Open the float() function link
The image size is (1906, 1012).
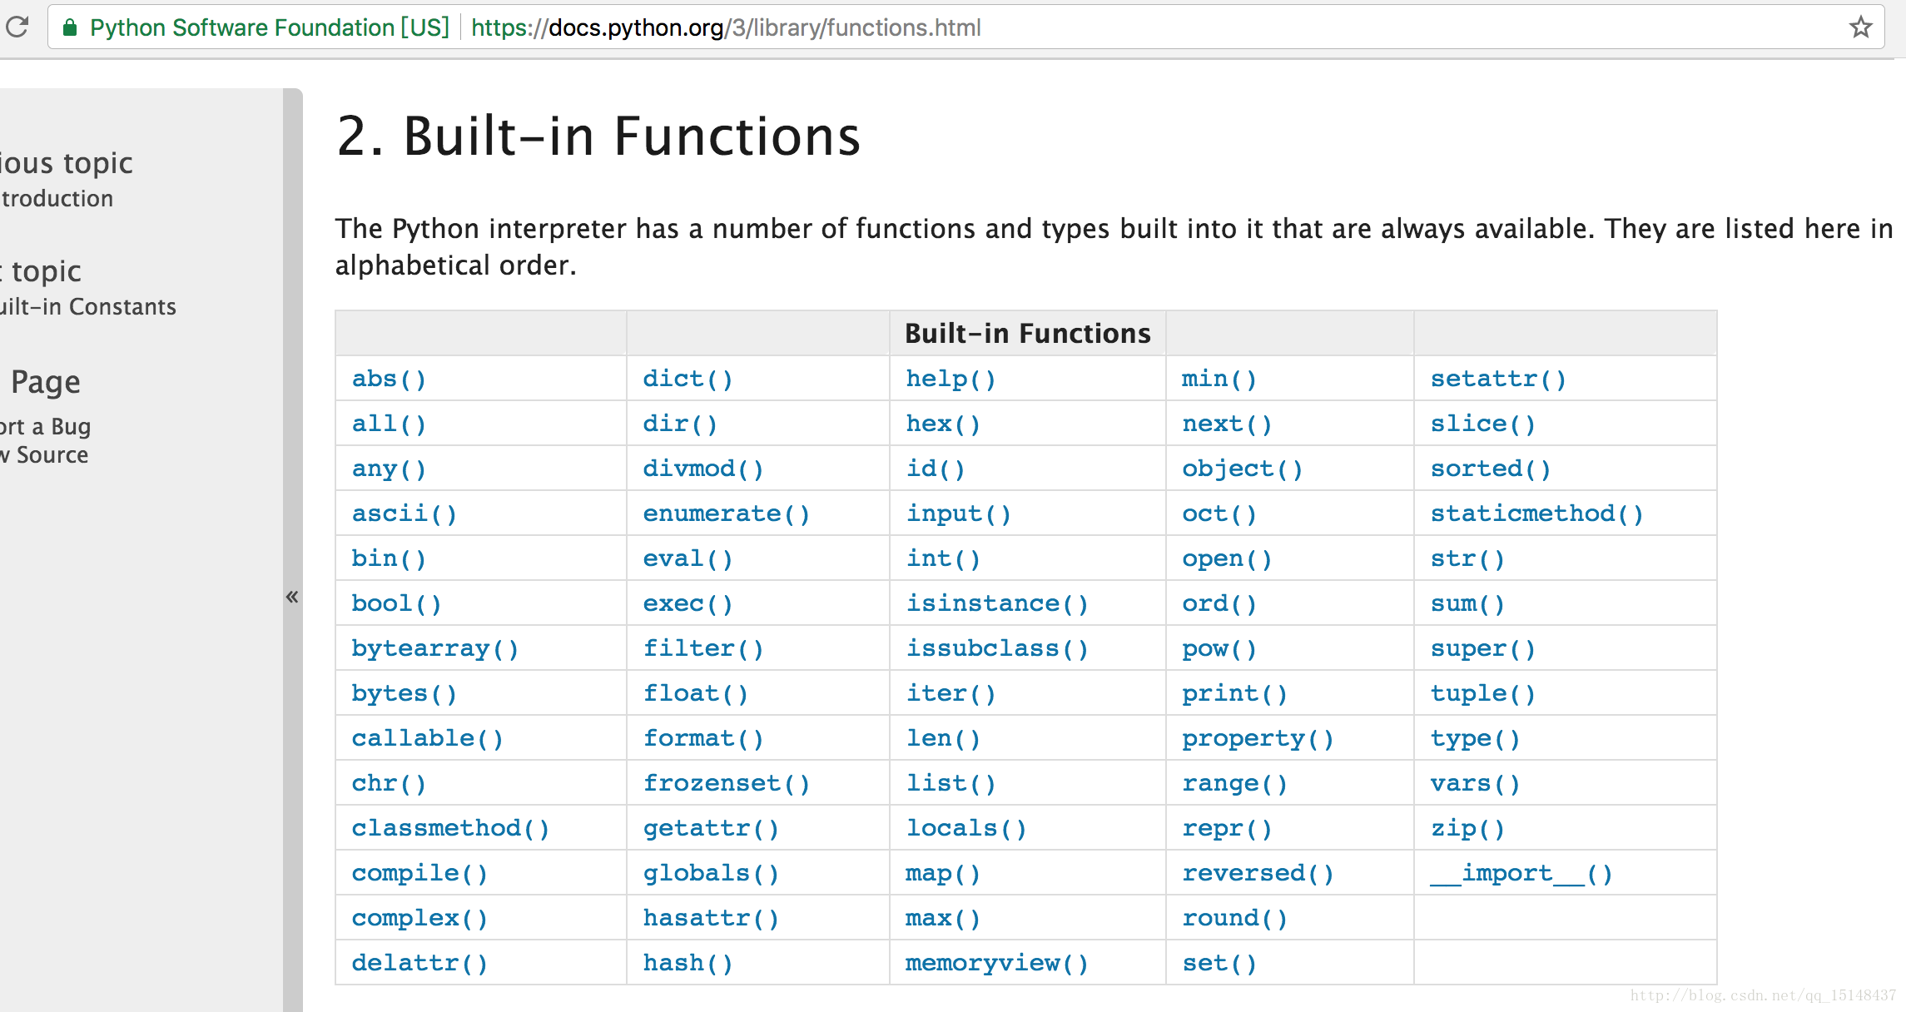coord(696,694)
